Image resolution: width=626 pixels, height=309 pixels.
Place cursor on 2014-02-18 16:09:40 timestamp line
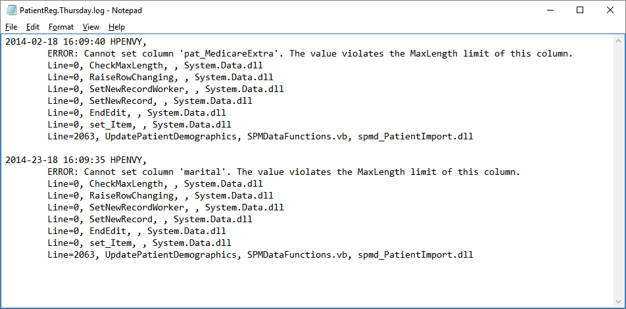point(76,41)
